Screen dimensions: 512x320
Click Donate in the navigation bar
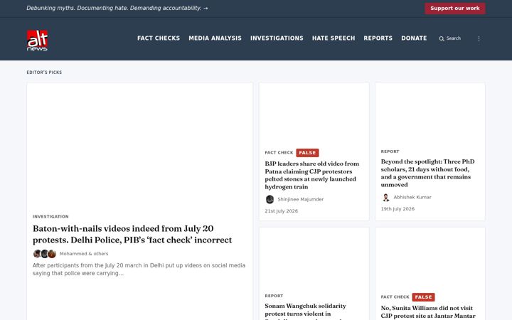click(414, 38)
